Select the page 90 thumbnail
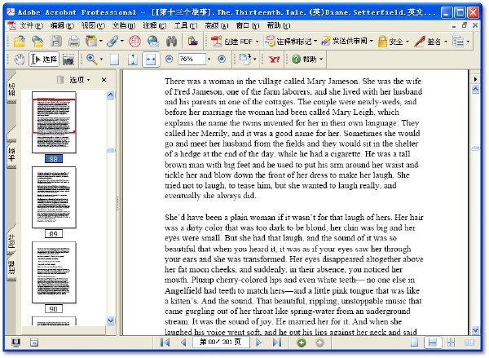 click(54, 272)
